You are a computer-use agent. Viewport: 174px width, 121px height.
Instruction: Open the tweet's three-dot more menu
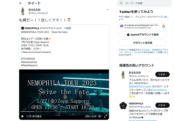(x=107, y=10)
